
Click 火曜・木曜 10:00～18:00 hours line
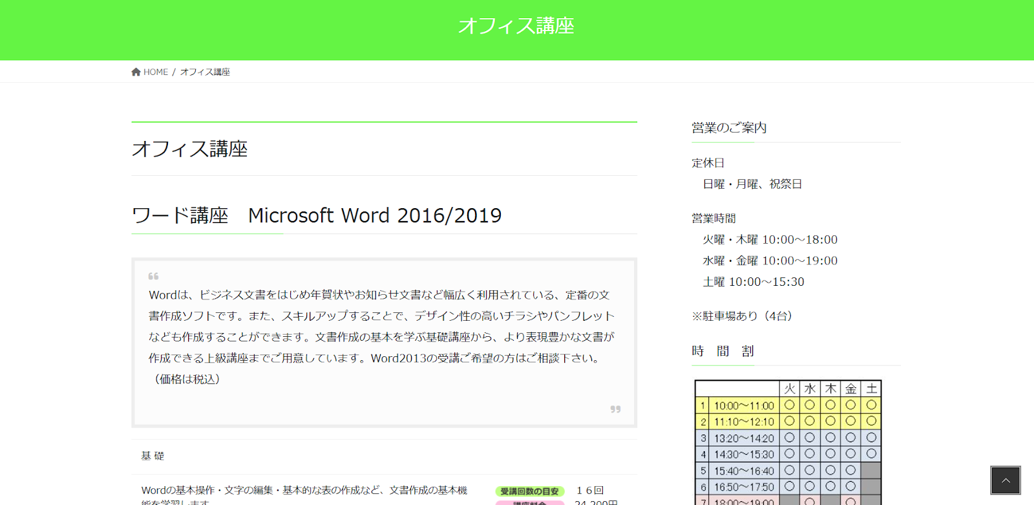(770, 240)
